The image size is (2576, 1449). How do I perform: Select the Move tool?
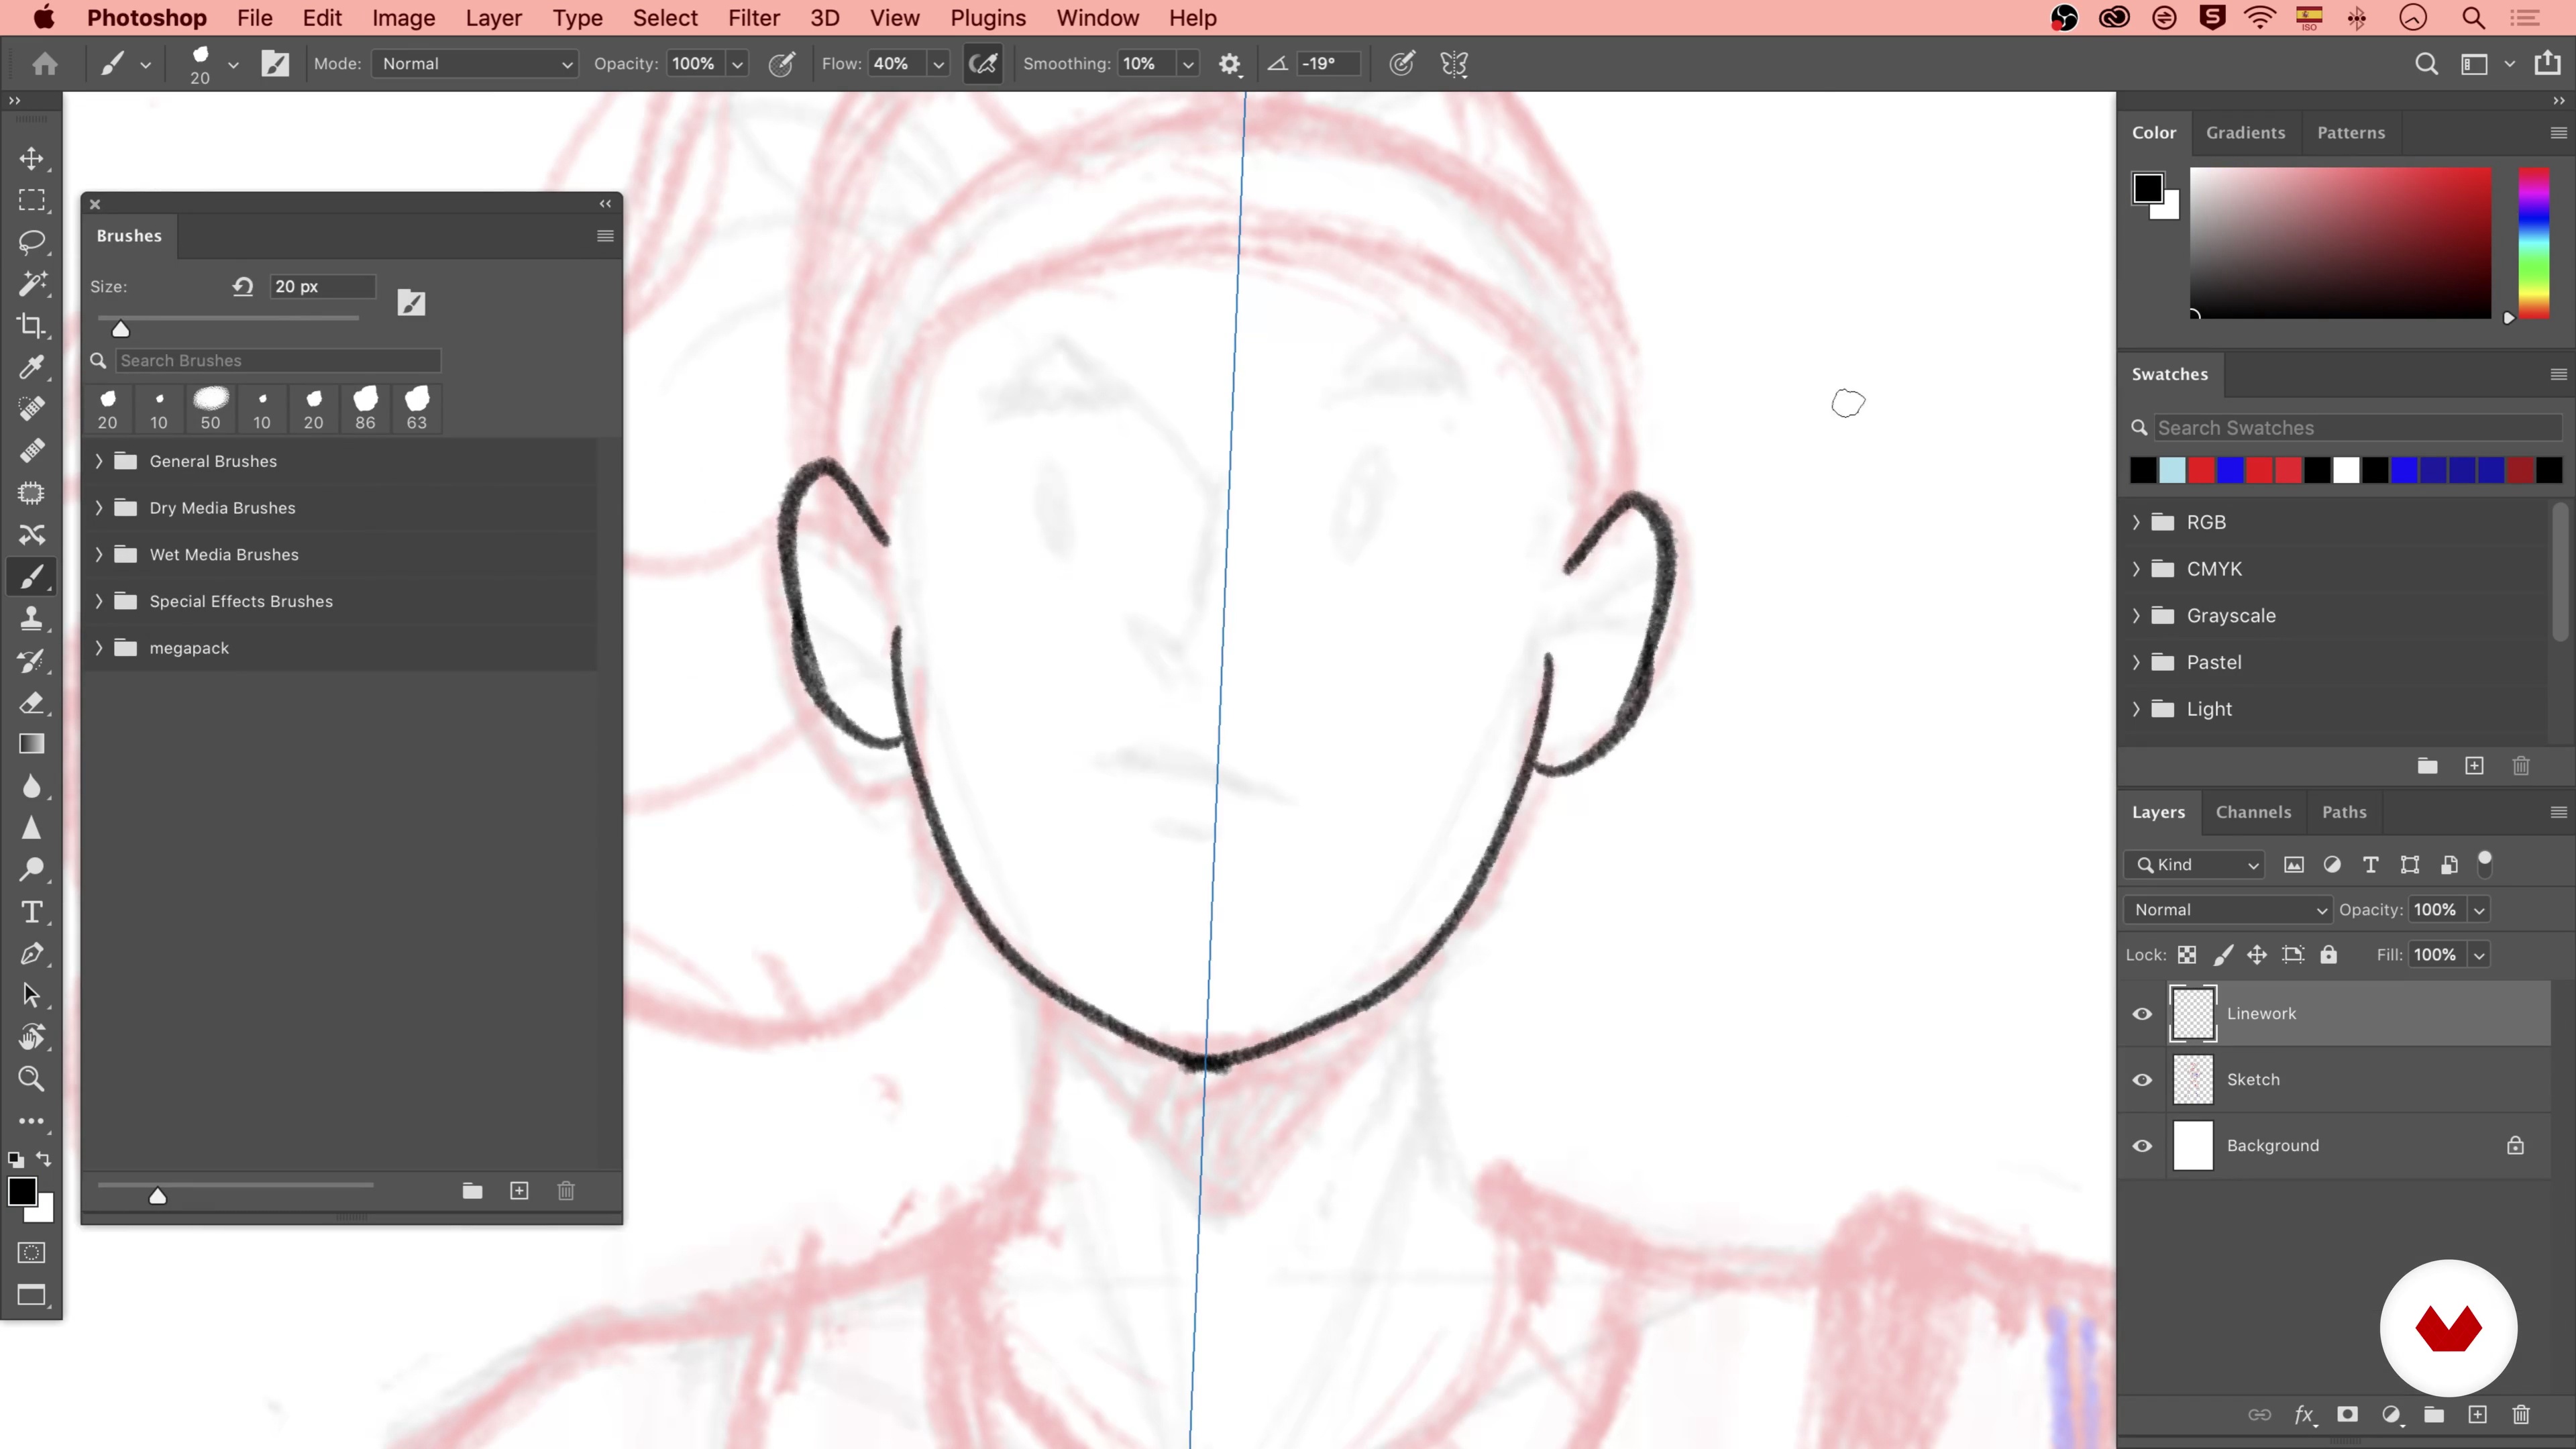[32, 159]
